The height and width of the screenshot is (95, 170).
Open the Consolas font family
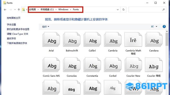(x=72, y=65)
